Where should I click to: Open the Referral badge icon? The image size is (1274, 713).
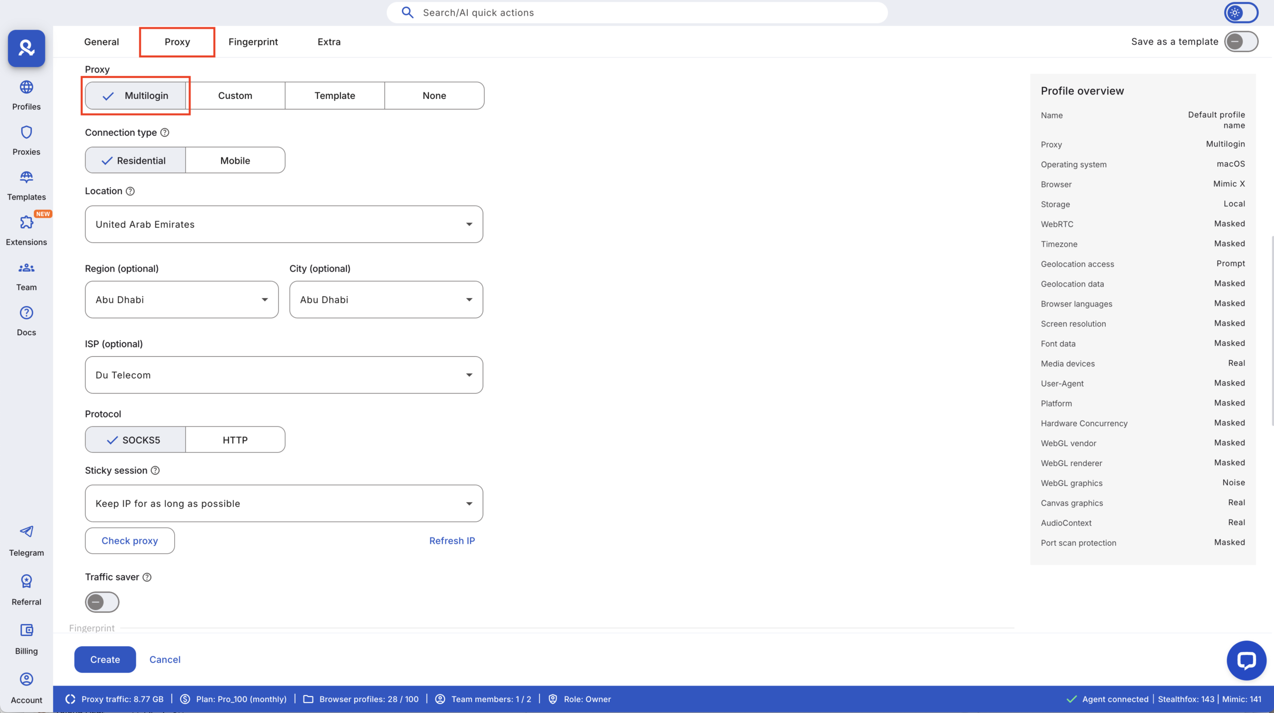[26, 581]
